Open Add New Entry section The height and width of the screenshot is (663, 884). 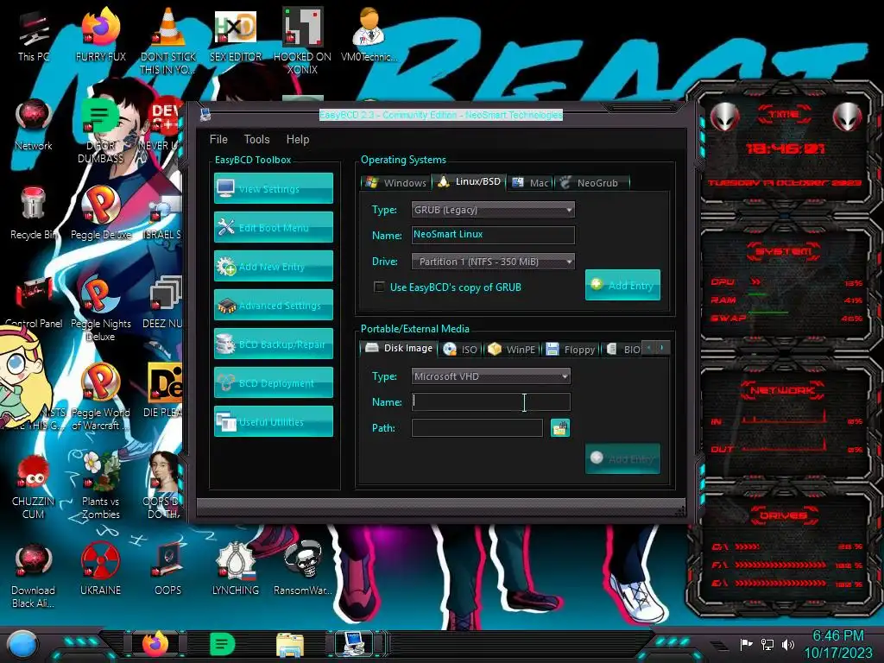click(x=274, y=266)
